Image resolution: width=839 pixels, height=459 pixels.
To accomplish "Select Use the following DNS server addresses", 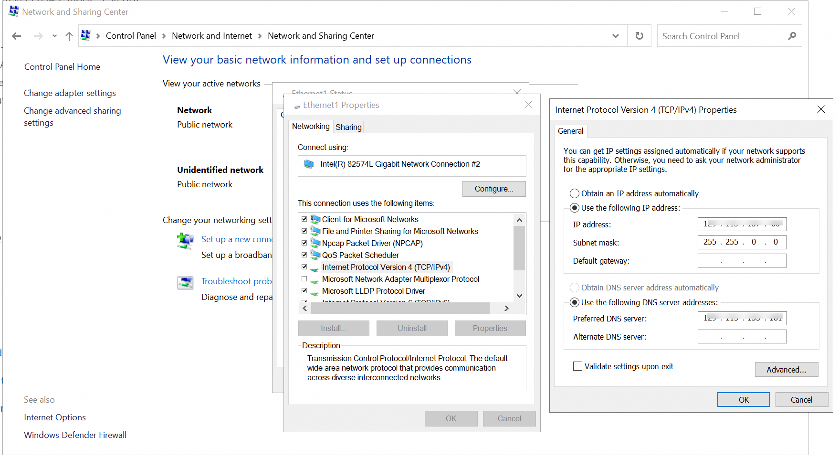I will [x=575, y=302].
